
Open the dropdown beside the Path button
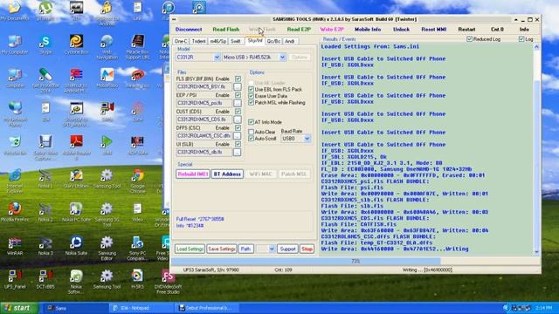click(x=272, y=249)
